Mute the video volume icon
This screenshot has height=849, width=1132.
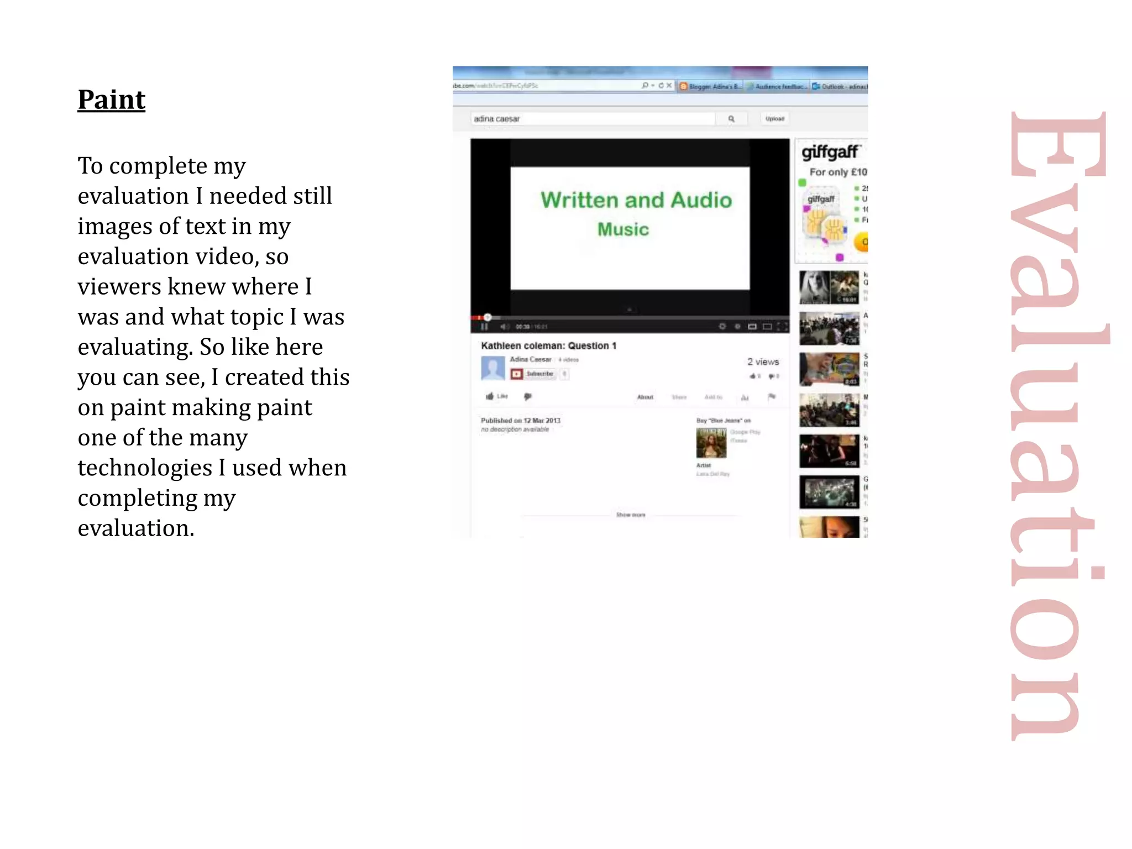click(504, 327)
